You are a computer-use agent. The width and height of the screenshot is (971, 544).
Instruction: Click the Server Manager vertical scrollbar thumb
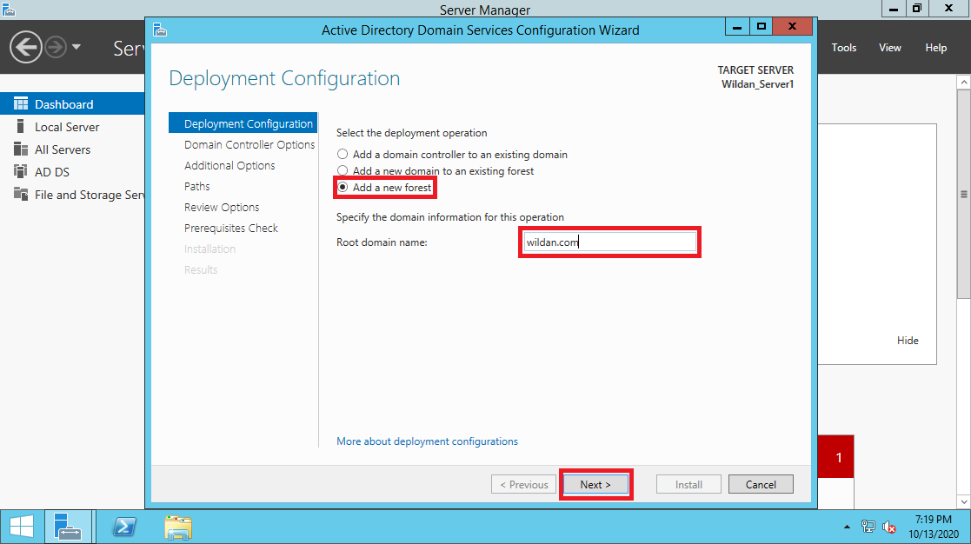click(963, 195)
